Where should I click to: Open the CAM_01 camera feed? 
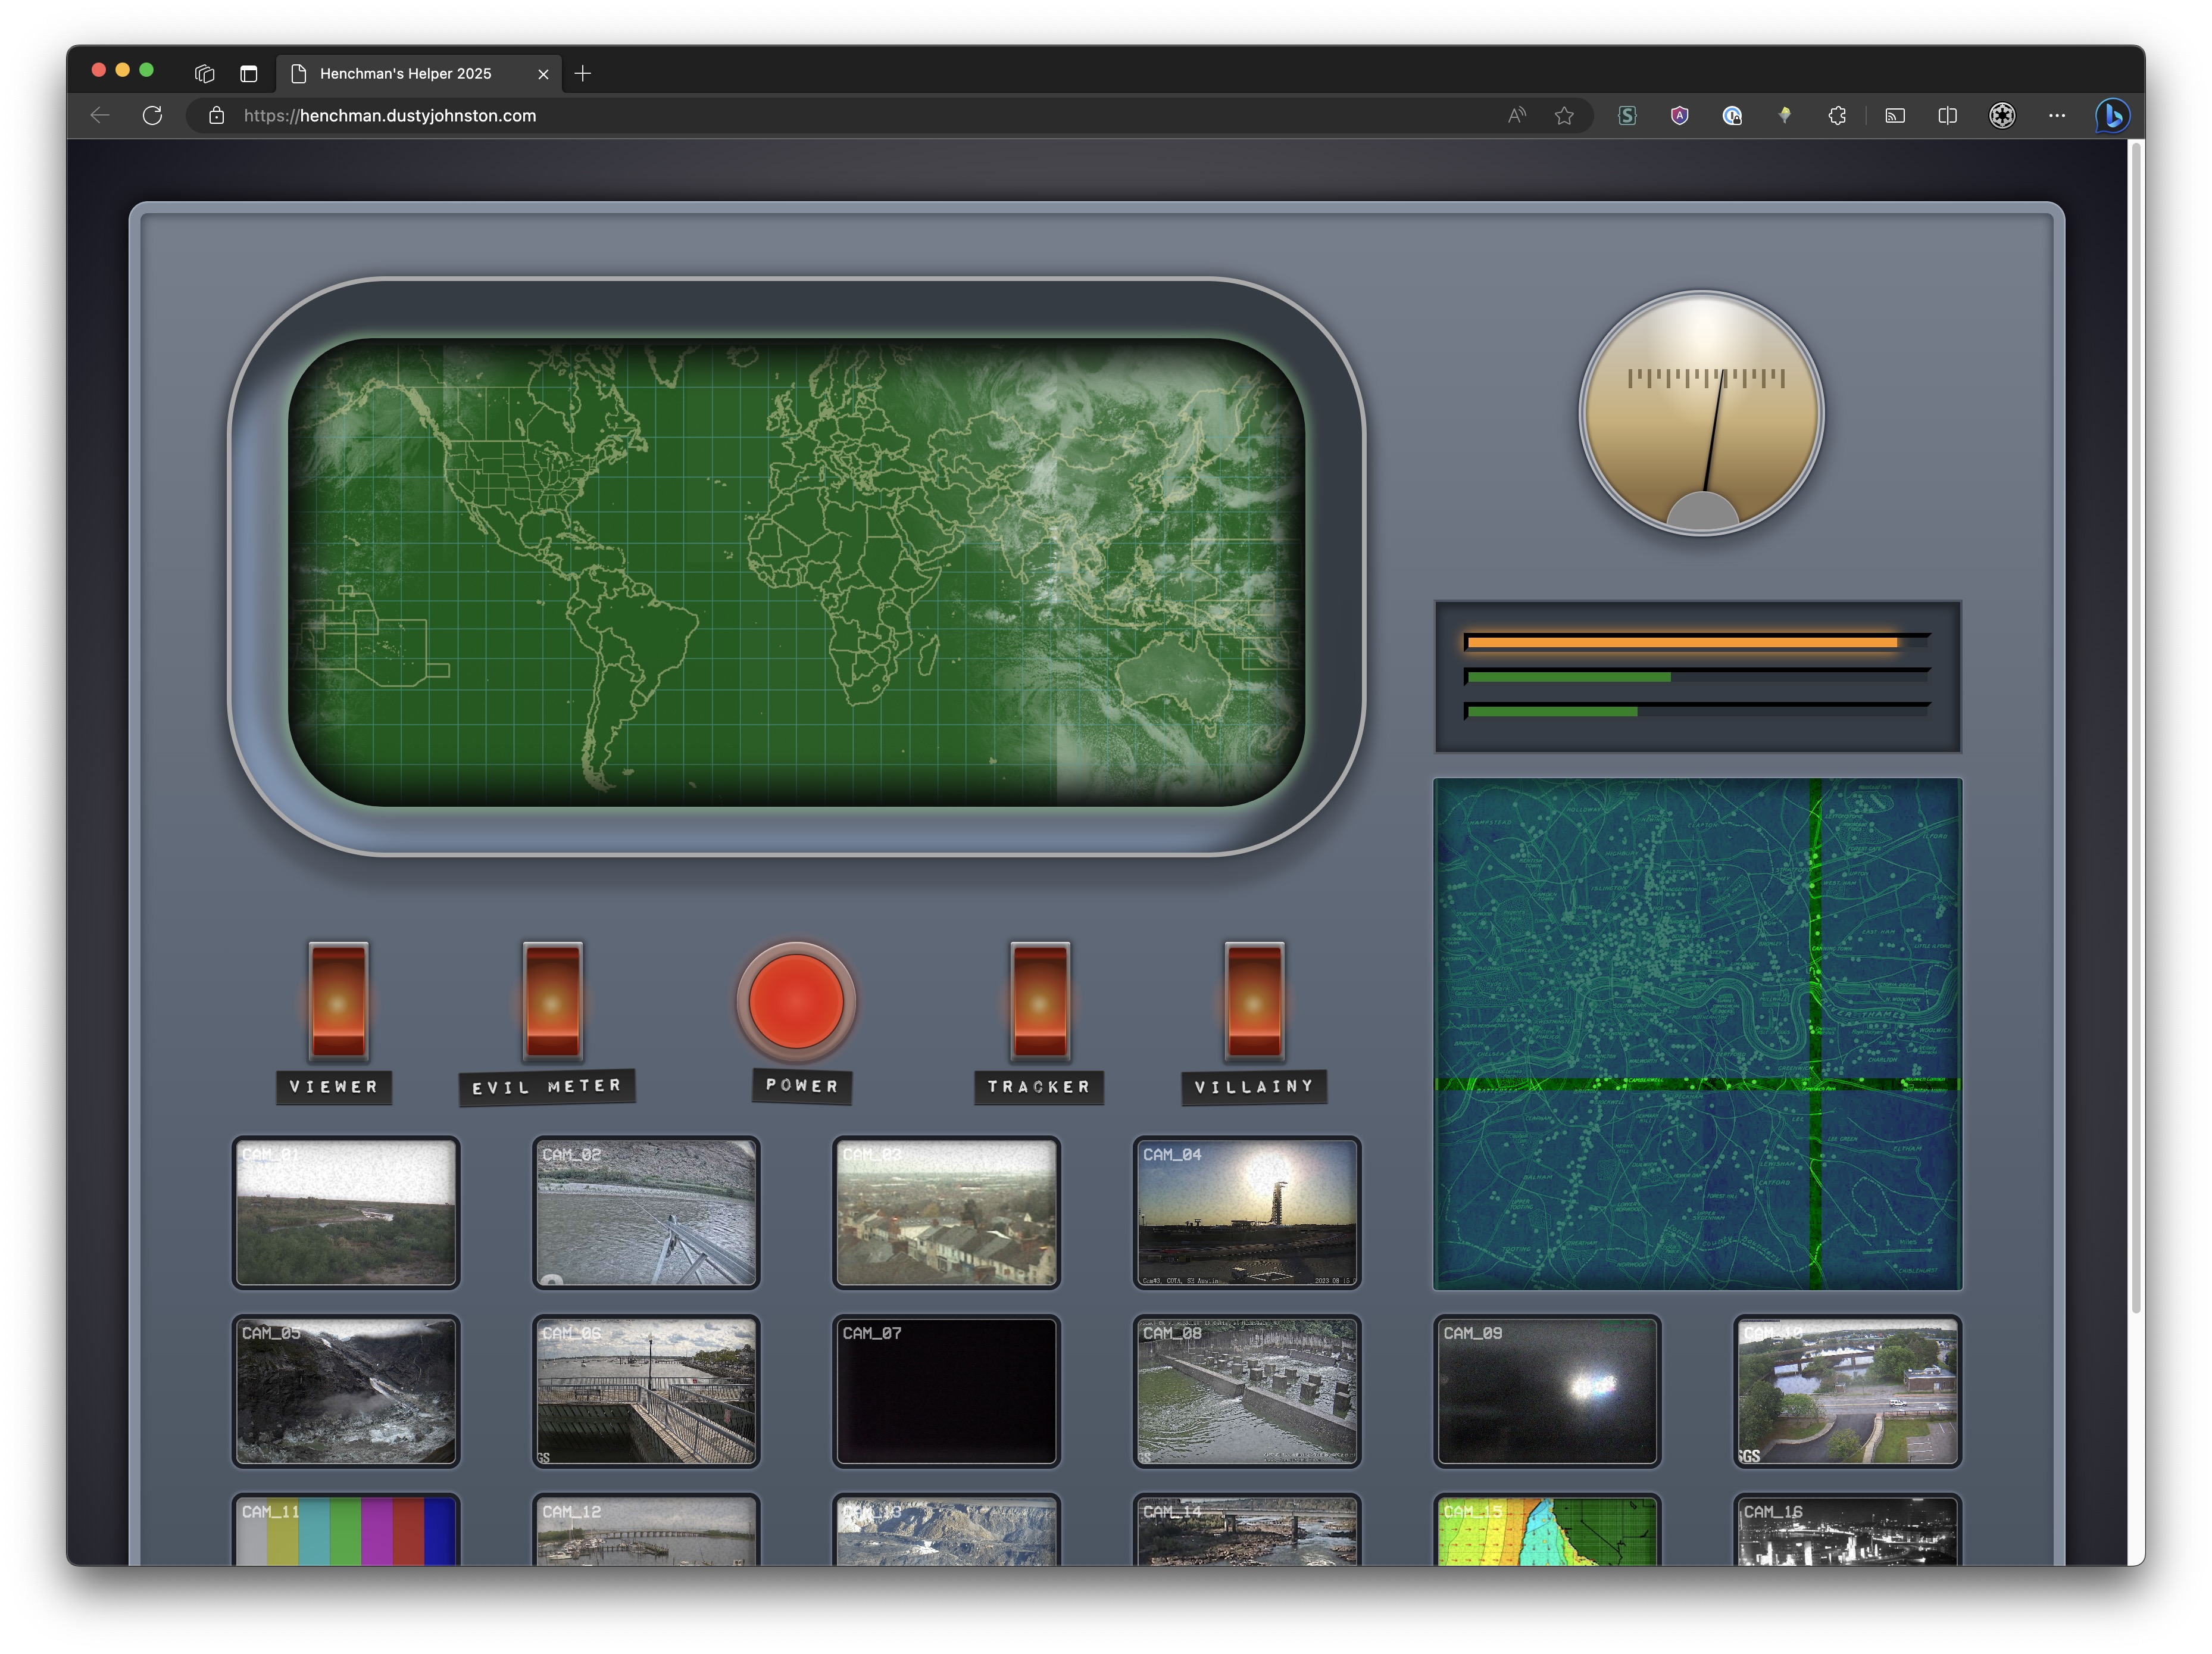point(346,1212)
